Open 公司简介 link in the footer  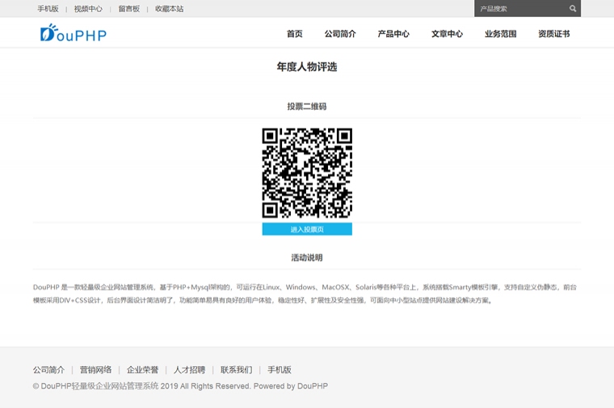[48, 370]
